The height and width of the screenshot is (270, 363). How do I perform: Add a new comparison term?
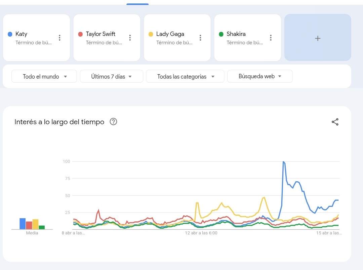[x=318, y=38]
